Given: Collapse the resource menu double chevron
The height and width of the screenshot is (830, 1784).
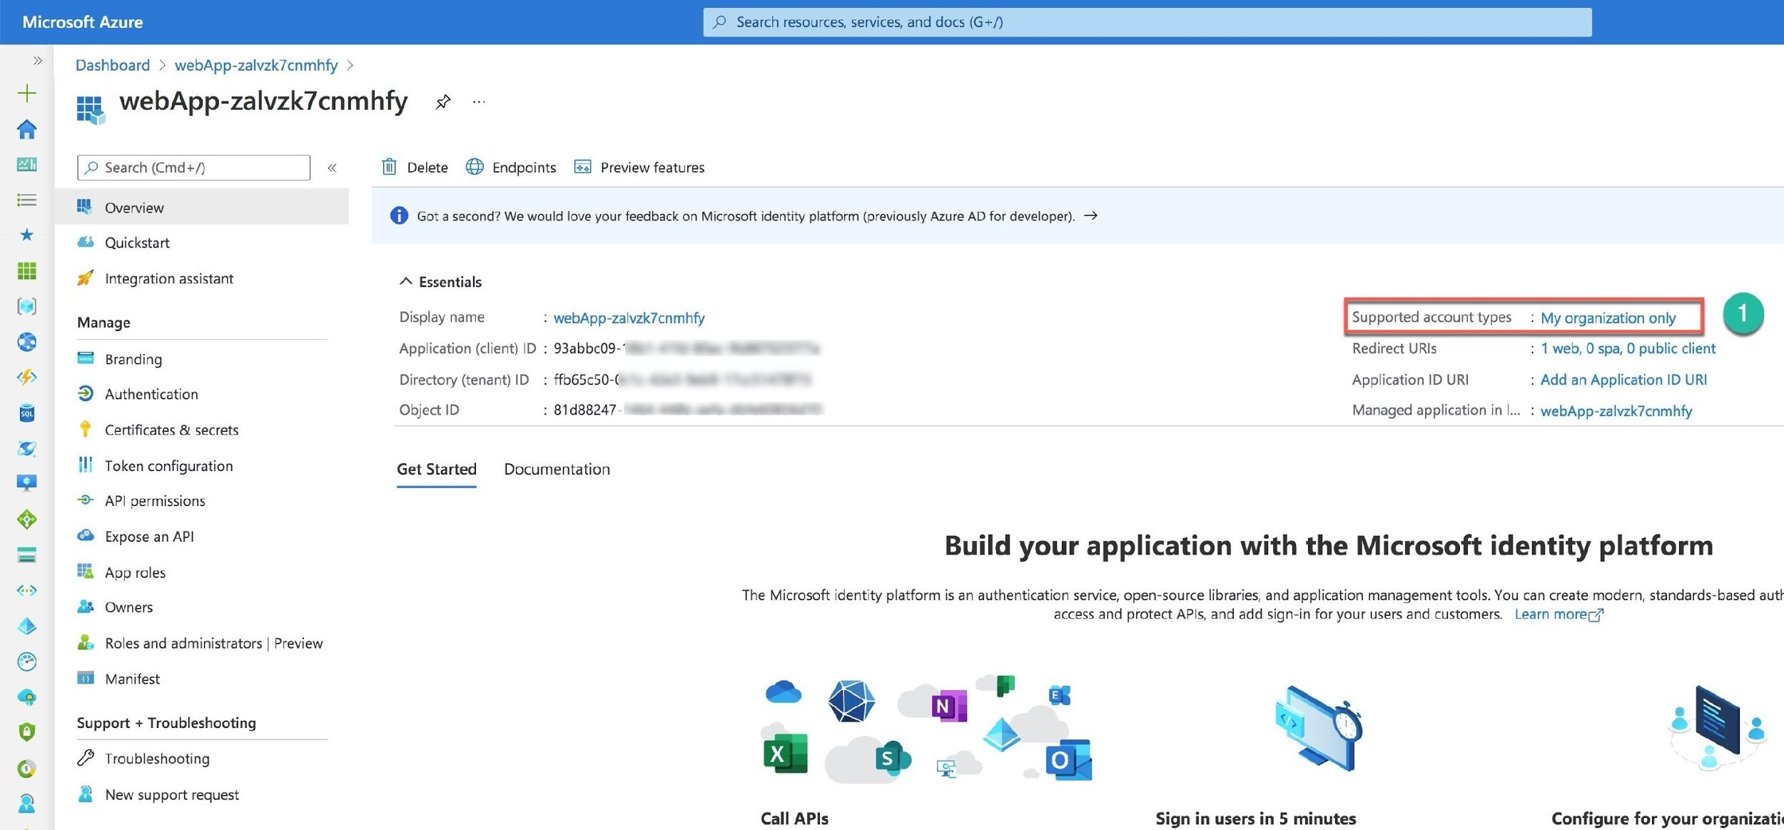Looking at the screenshot, I should click(x=332, y=168).
